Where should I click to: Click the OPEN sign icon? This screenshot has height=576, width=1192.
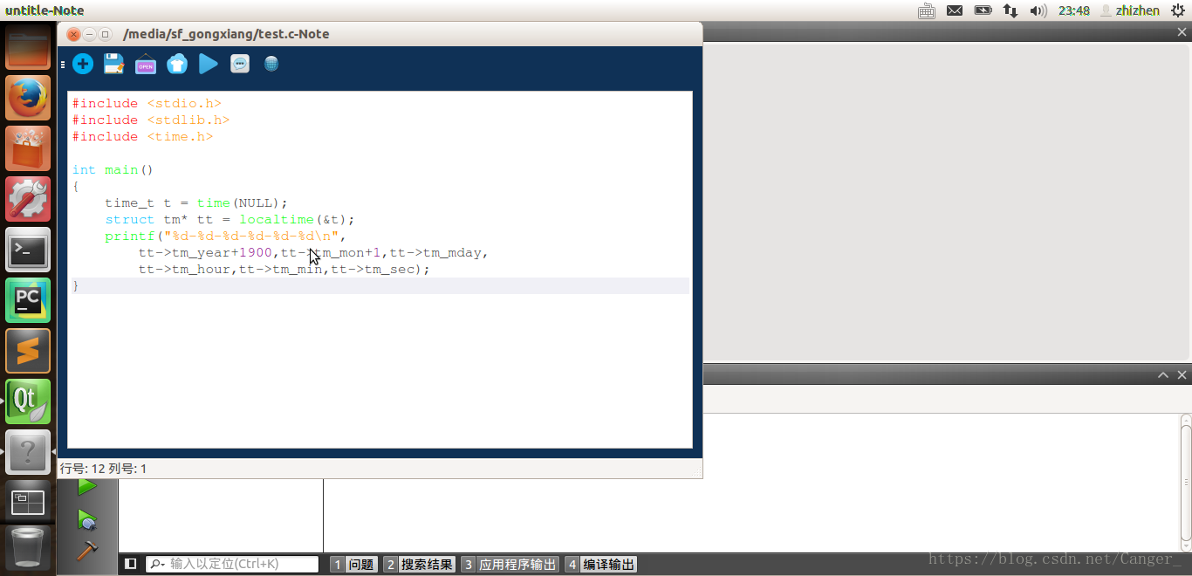(x=145, y=65)
